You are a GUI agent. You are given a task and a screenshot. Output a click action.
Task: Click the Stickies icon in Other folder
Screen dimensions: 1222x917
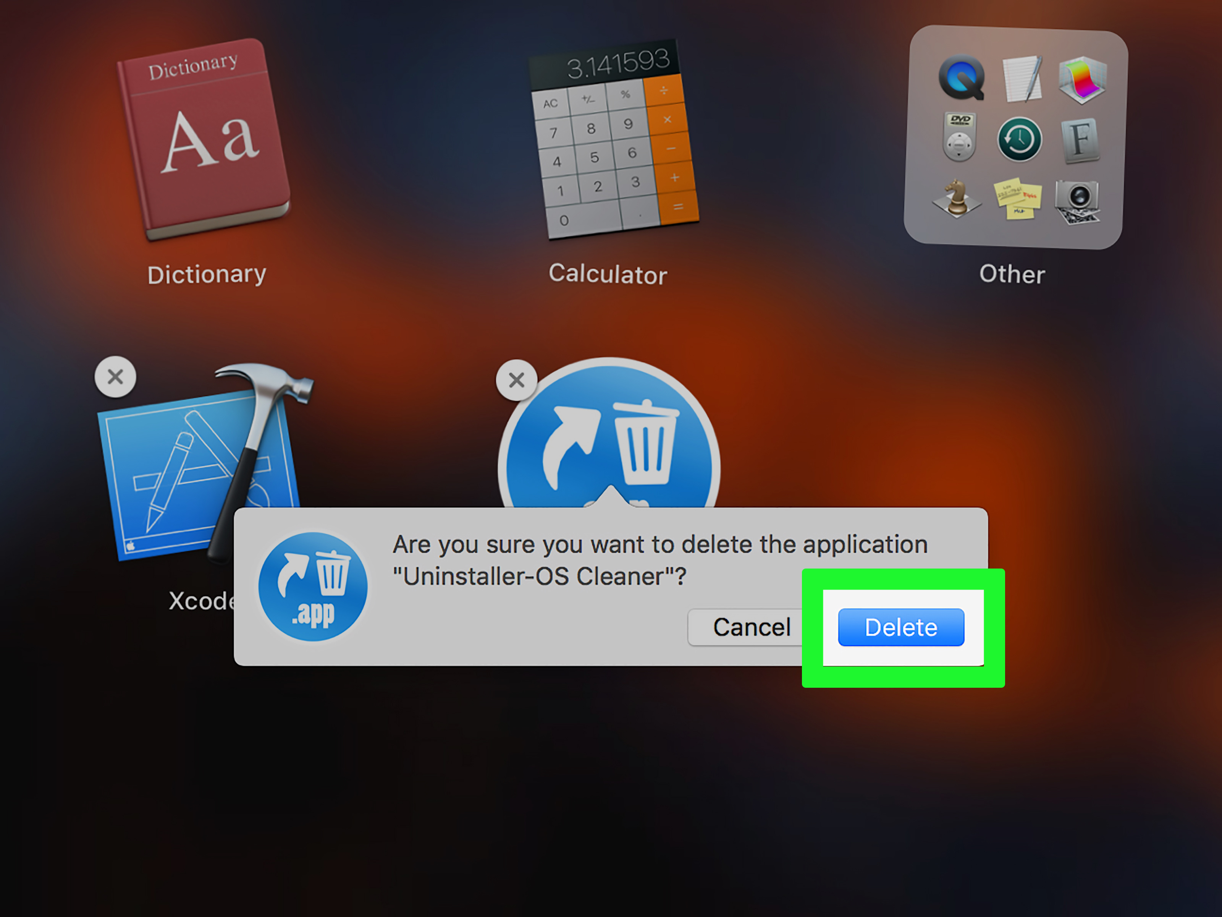[1018, 199]
